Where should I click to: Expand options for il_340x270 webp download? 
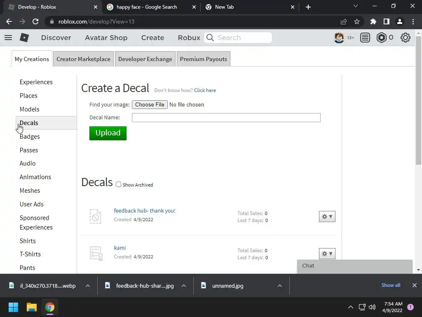88,286
